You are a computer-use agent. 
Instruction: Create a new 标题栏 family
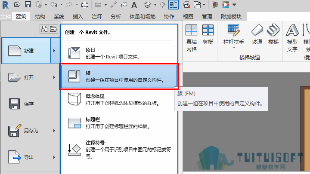click(119, 123)
